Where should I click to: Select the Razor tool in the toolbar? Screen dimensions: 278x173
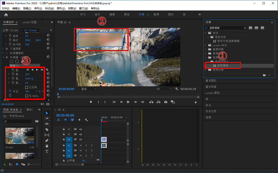click(47, 130)
